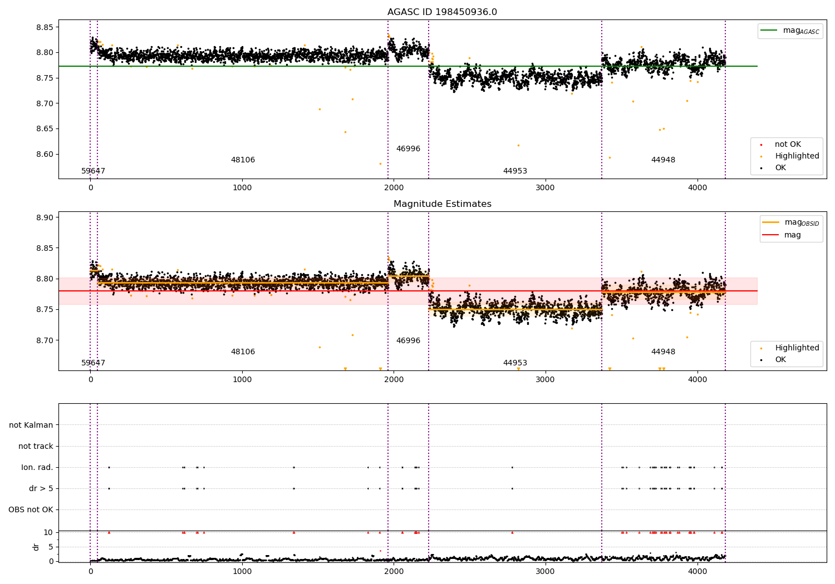Click the title 'AGASC ID 198450936.0'
The width and height of the screenshot is (835, 584).
tap(442, 12)
